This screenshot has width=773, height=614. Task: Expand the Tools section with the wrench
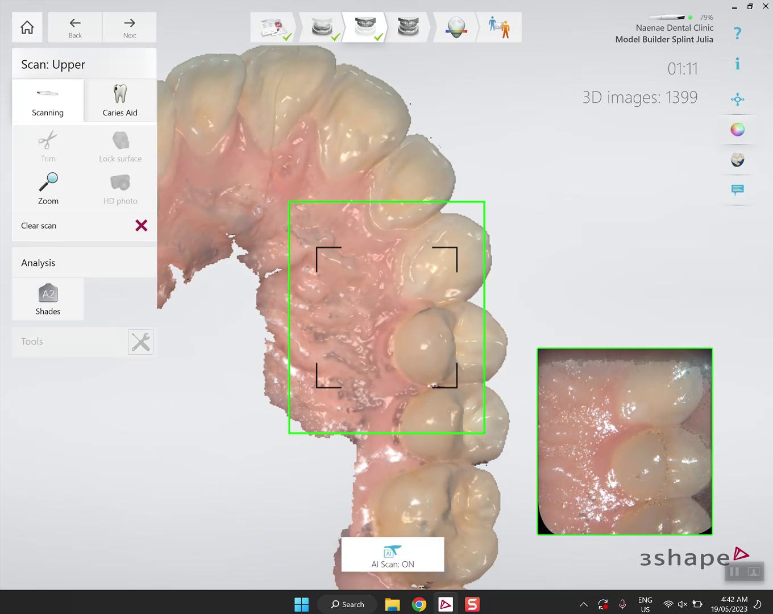140,342
